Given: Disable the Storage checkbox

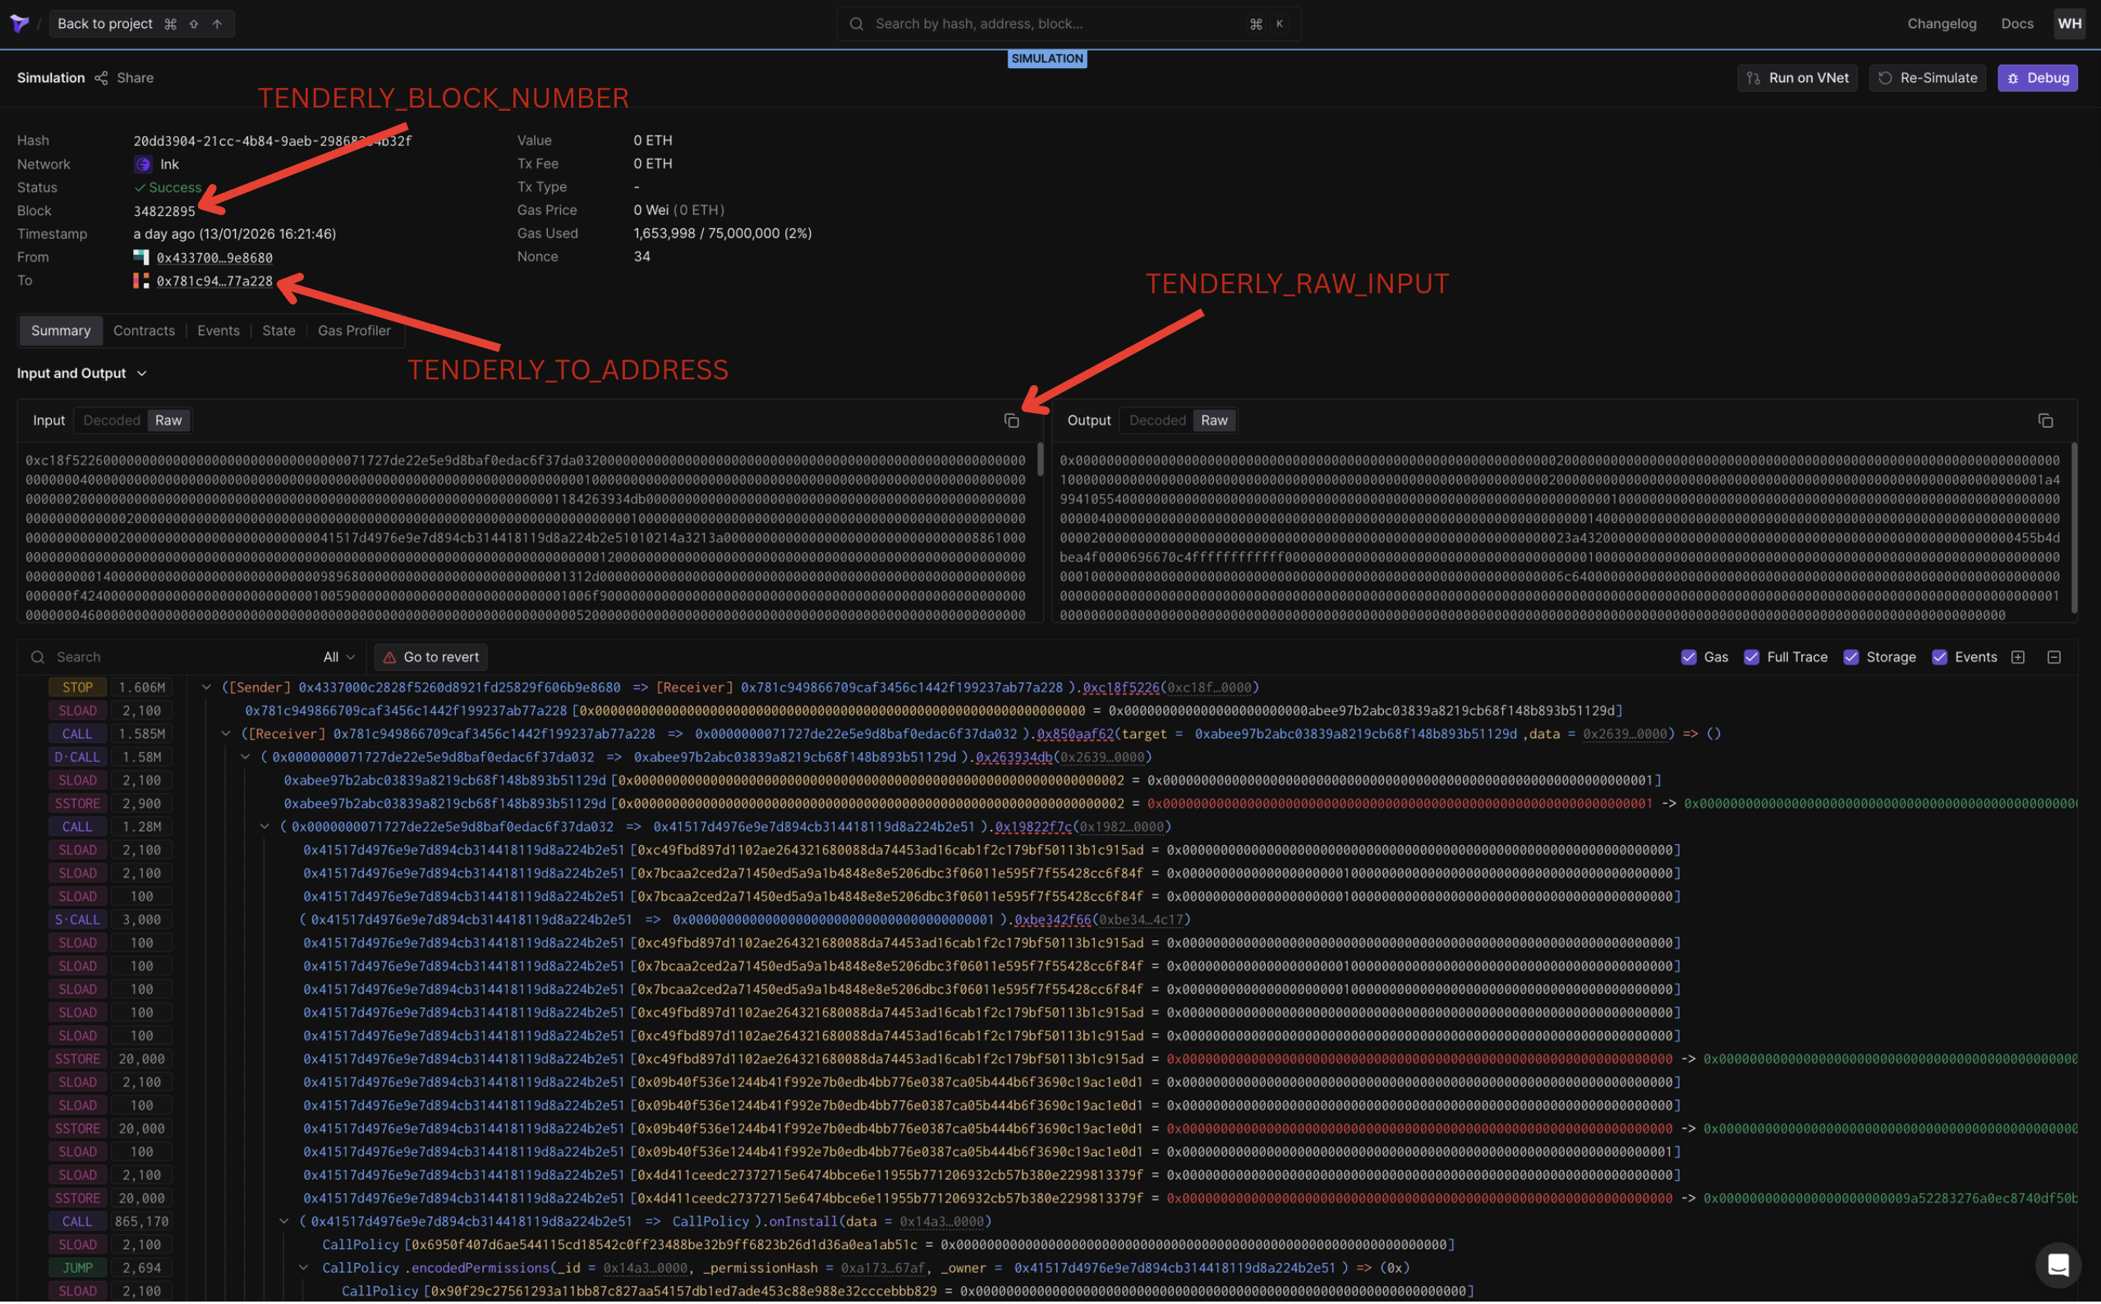Looking at the screenshot, I should [x=1850, y=658].
